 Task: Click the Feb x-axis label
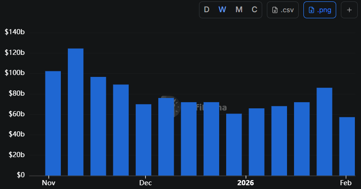pyautogui.click(x=346, y=182)
